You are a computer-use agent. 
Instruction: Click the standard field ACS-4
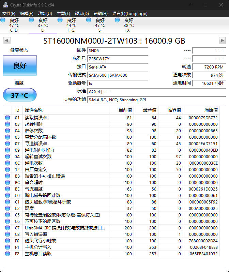point(157,91)
